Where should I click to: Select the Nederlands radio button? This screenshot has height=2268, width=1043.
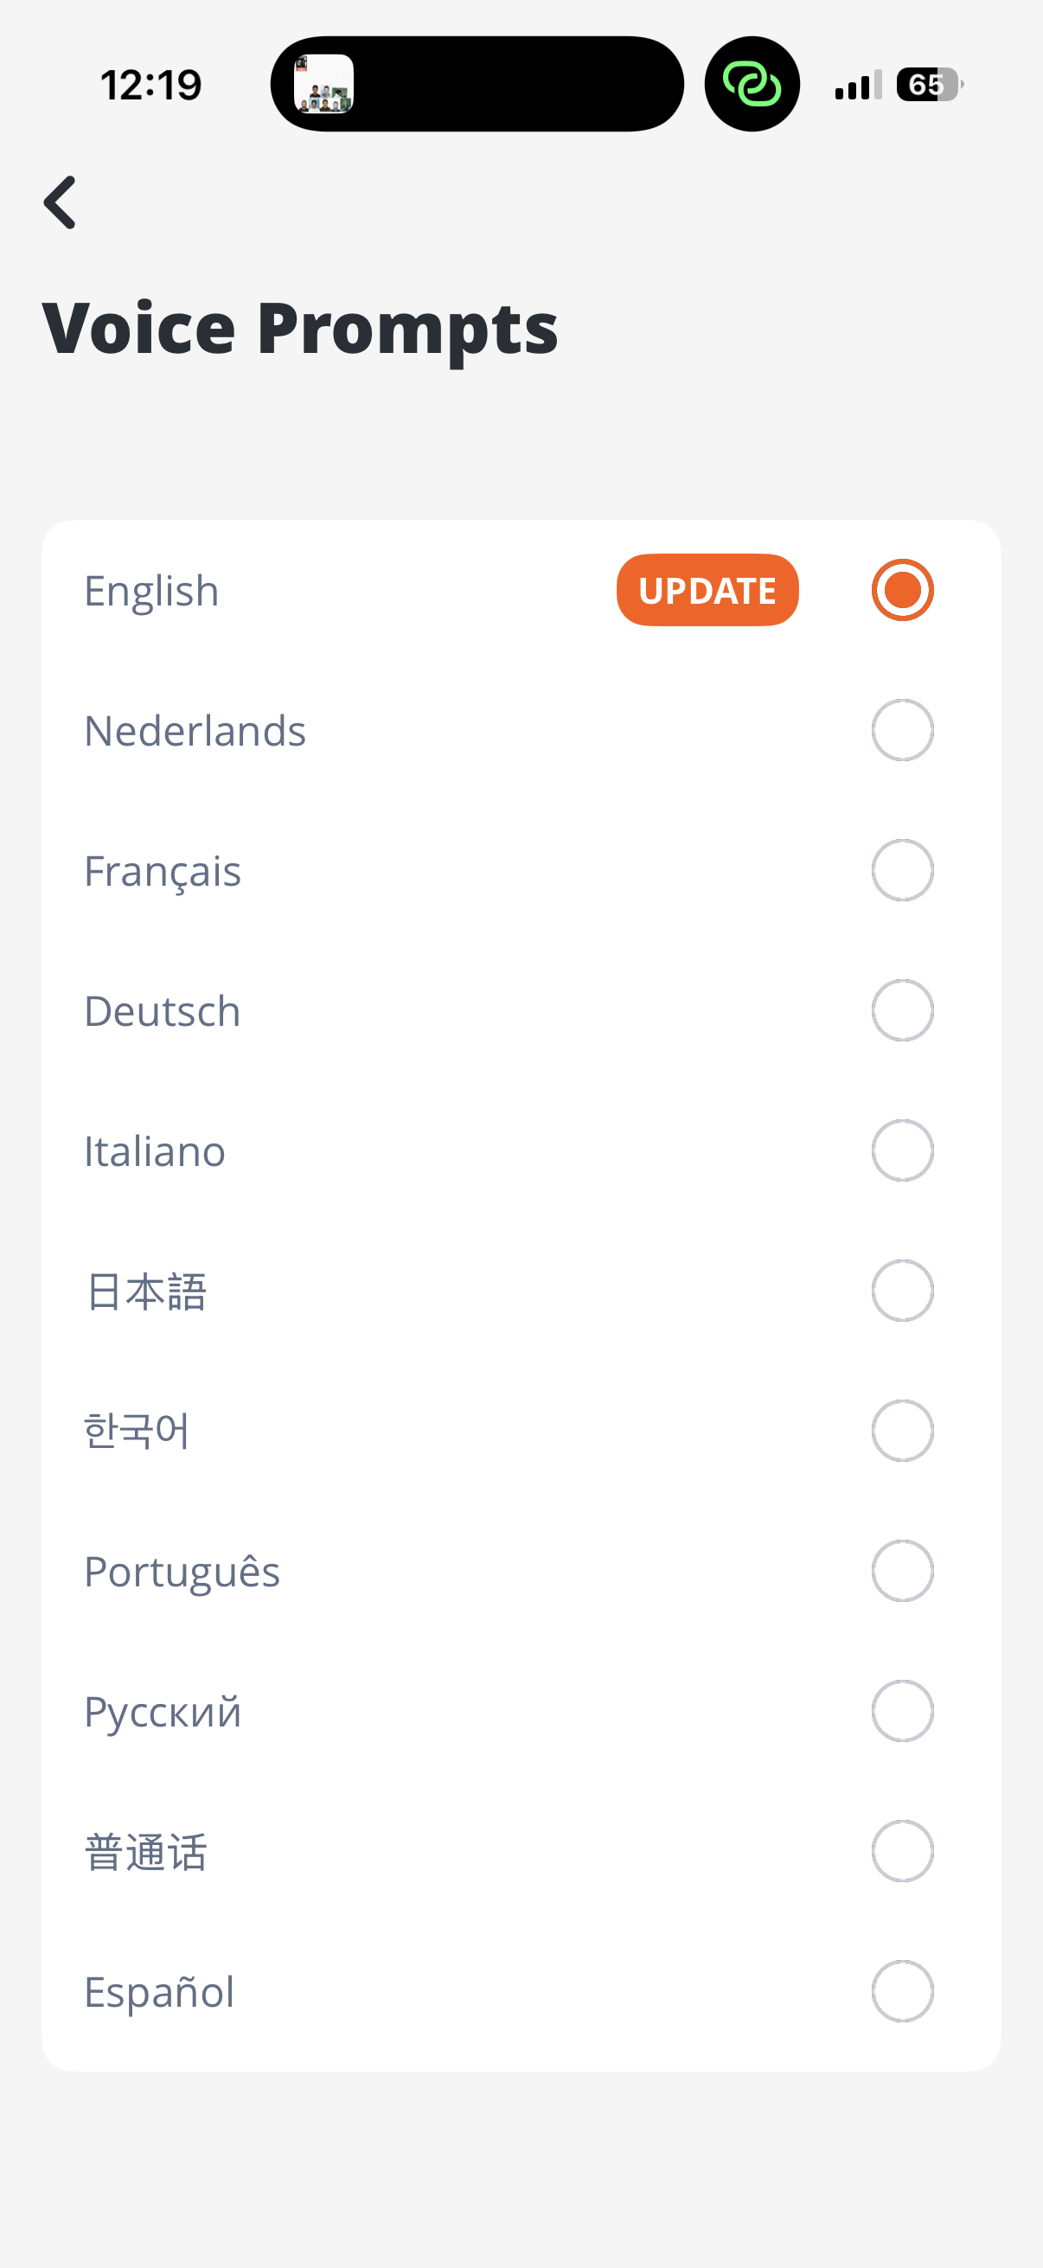point(902,730)
